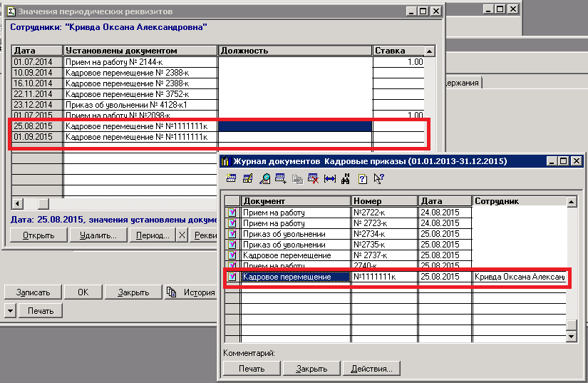588x383 pixels.
Task: Click the Действия... button in journal
Action: pyautogui.click(x=371, y=369)
